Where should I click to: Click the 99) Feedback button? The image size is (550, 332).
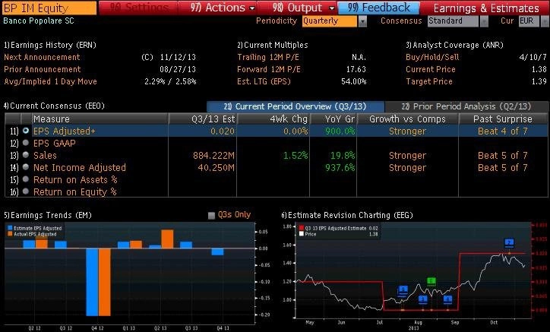click(379, 8)
